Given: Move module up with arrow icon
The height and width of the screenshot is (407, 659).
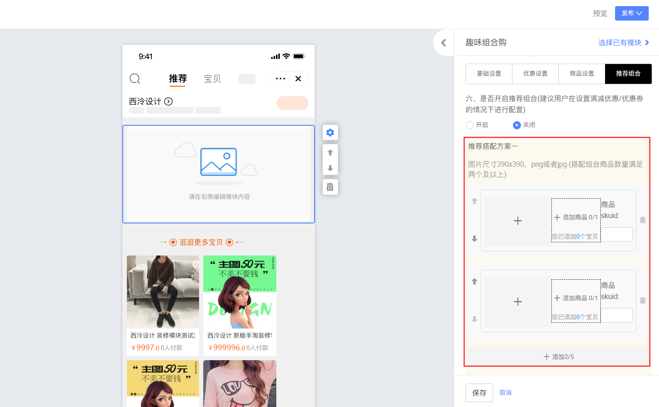Looking at the screenshot, I should pos(330,152).
